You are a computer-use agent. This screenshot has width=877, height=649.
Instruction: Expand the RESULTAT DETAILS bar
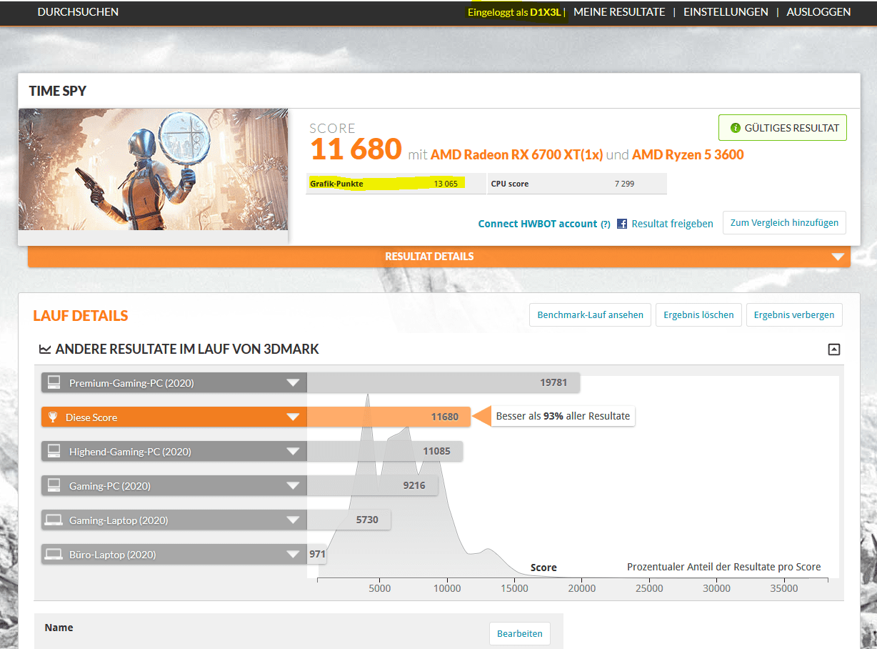439,257
